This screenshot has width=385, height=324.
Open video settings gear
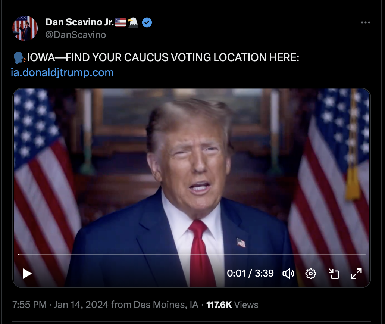(311, 273)
